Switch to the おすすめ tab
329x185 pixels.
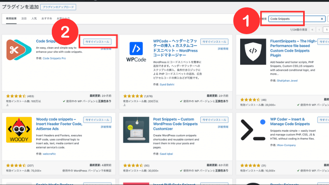click(46, 18)
